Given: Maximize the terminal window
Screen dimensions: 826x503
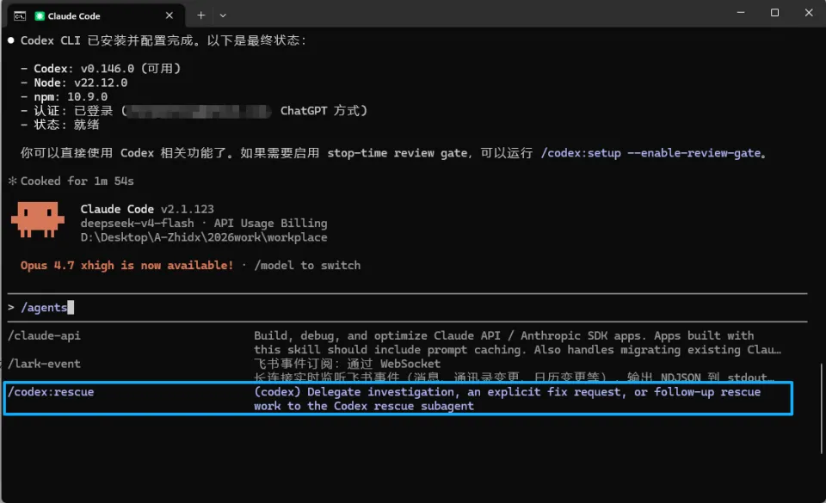Looking at the screenshot, I should tap(774, 13).
